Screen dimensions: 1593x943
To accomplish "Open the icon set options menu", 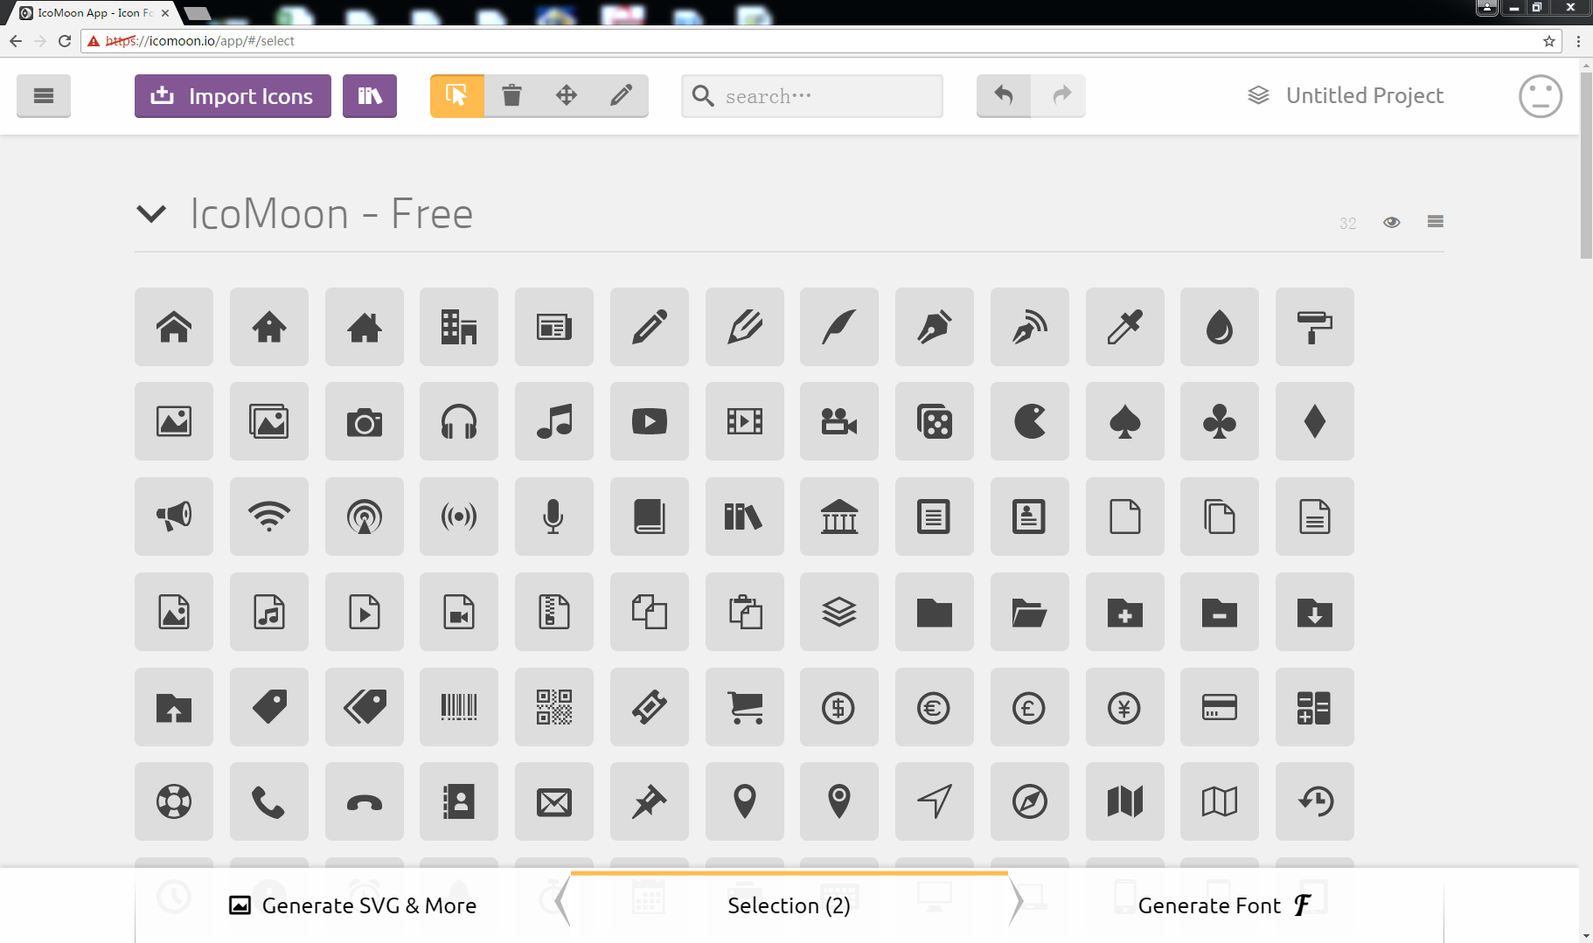I will click(1436, 222).
